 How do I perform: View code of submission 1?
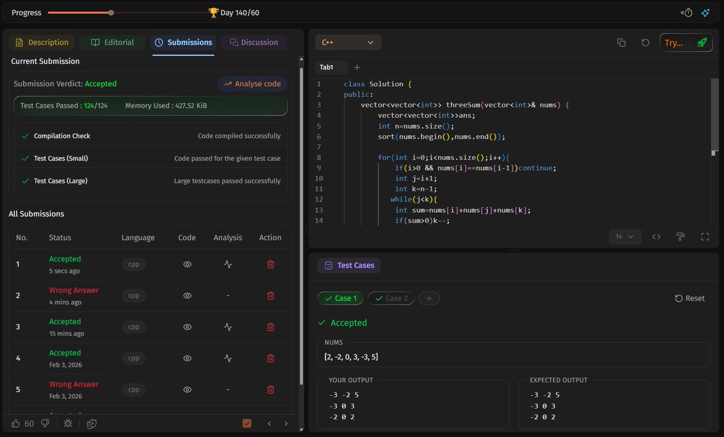tap(187, 264)
